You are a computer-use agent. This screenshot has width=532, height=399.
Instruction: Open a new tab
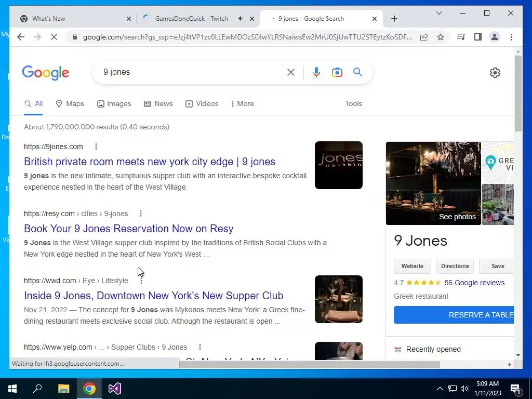(394, 19)
